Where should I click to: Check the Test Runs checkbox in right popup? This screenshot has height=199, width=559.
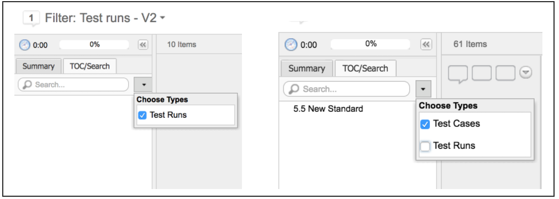(425, 146)
